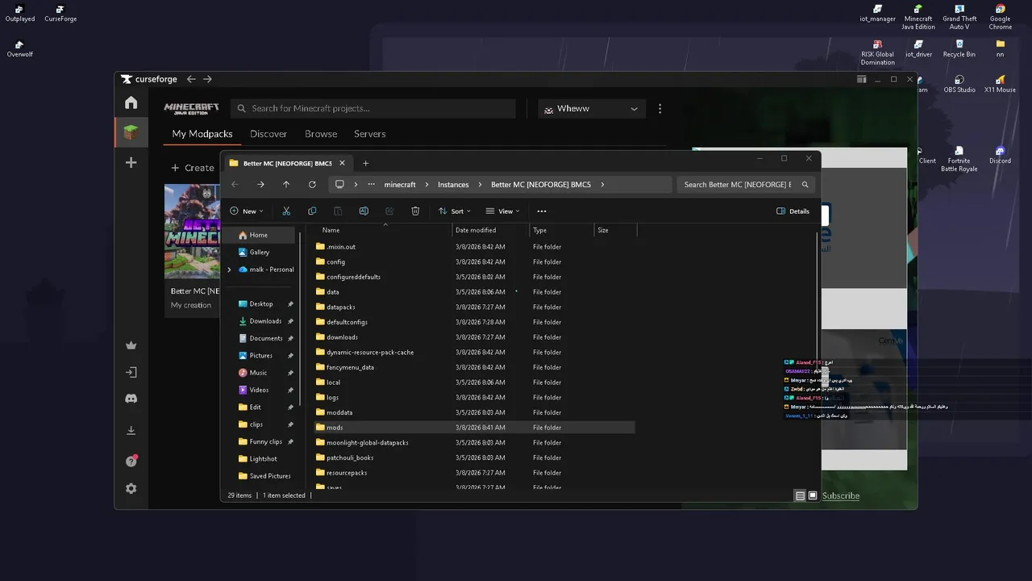Viewport: 1032px width, 581px height.
Task: Open Overwolf desktop shortcut
Action: click(x=19, y=48)
